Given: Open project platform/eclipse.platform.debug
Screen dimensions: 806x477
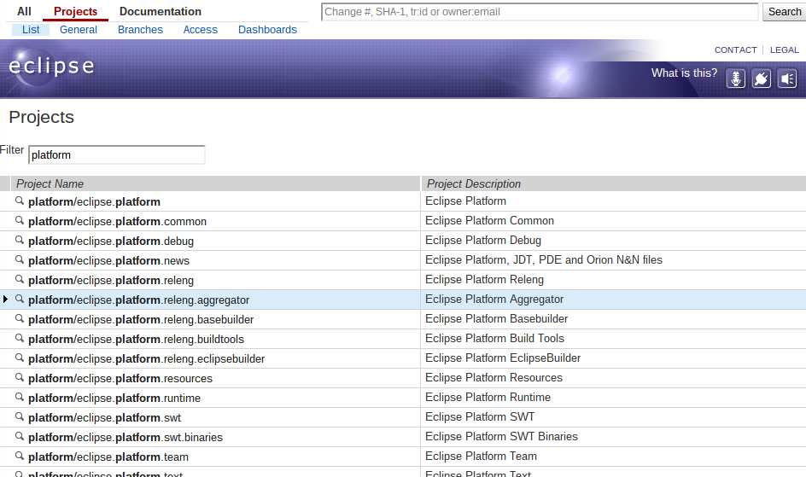Looking at the screenshot, I should 111,241.
